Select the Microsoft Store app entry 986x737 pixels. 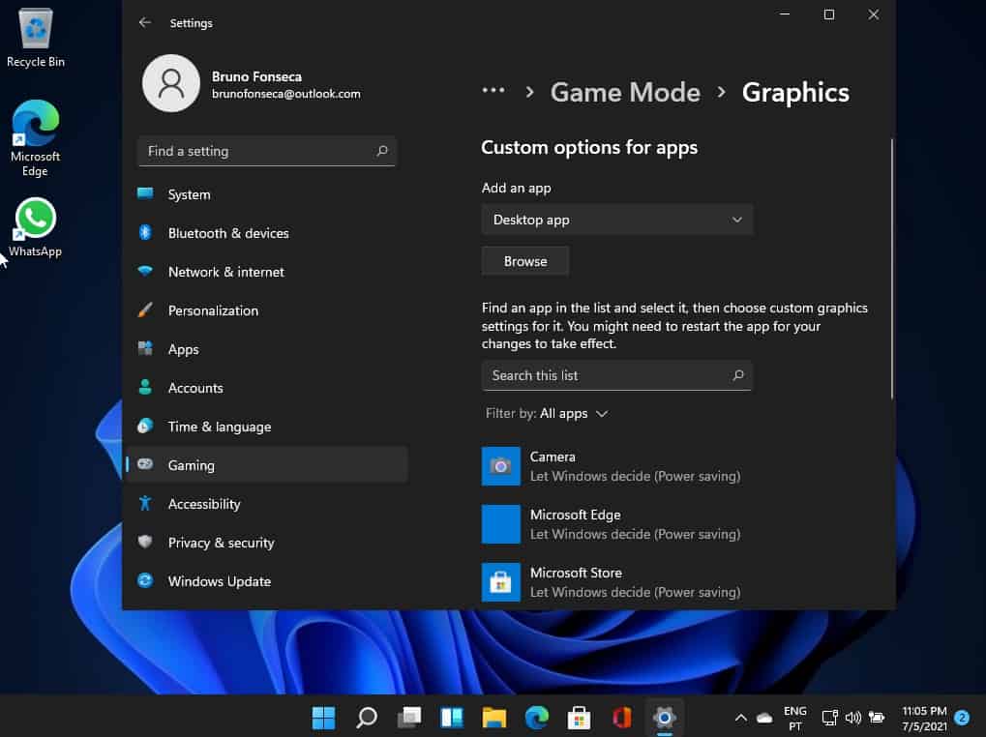[x=679, y=582]
